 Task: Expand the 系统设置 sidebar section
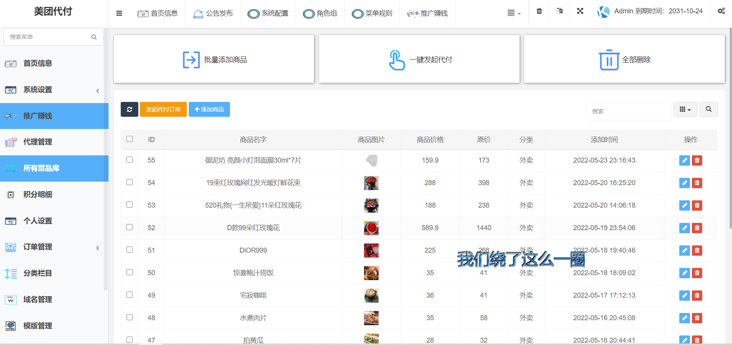pyautogui.click(x=53, y=90)
